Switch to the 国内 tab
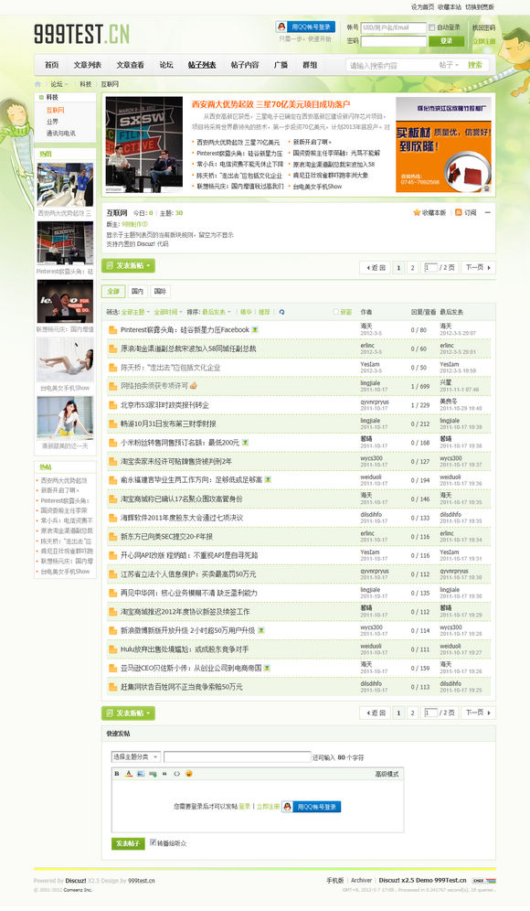Screen dimensions: 530x911 [138, 291]
